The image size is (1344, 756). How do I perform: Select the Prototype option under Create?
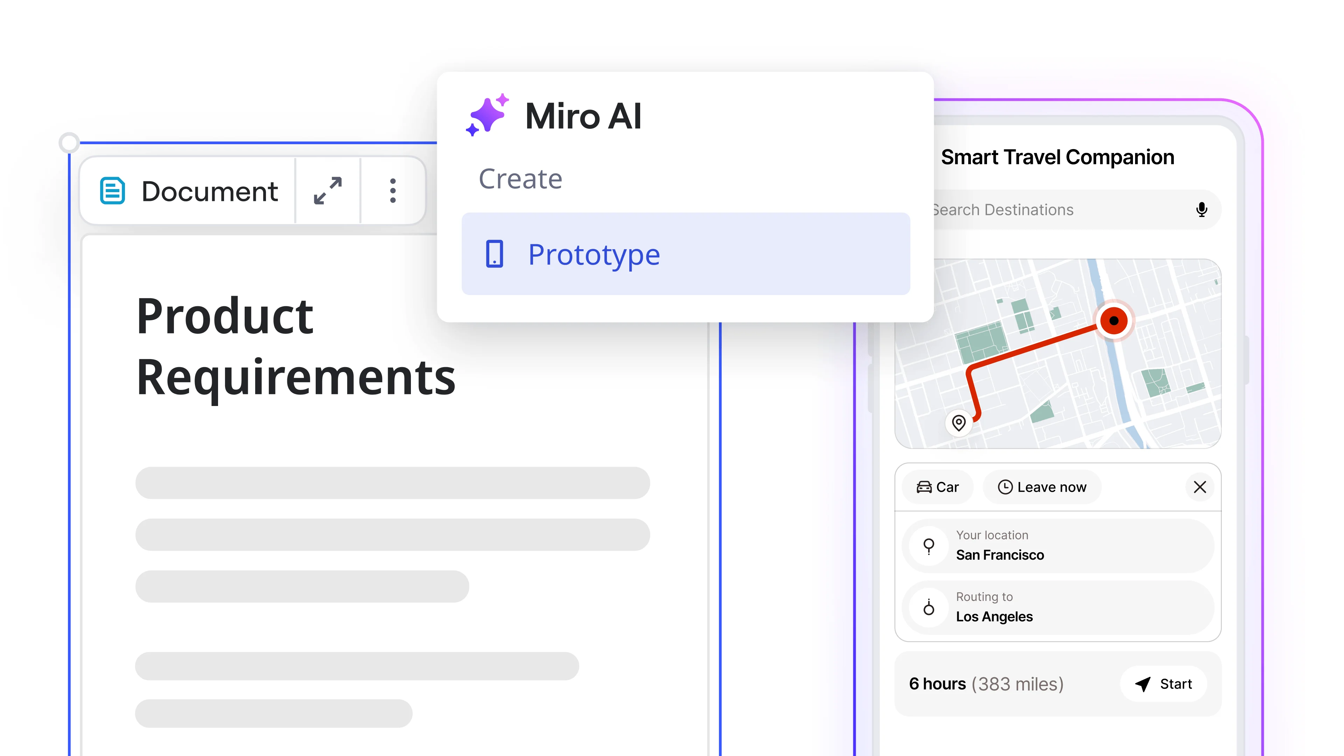coord(686,254)
